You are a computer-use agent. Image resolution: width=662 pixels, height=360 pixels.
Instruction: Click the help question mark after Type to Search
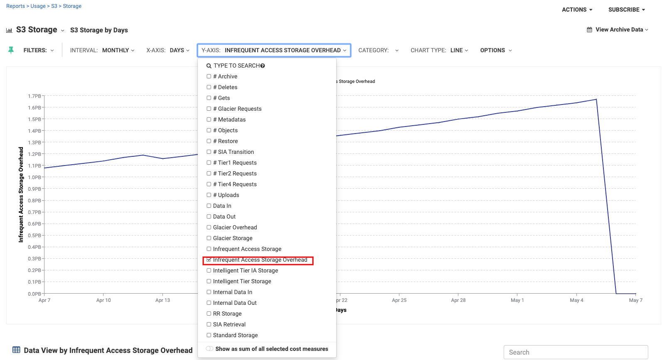pos(263,66)
